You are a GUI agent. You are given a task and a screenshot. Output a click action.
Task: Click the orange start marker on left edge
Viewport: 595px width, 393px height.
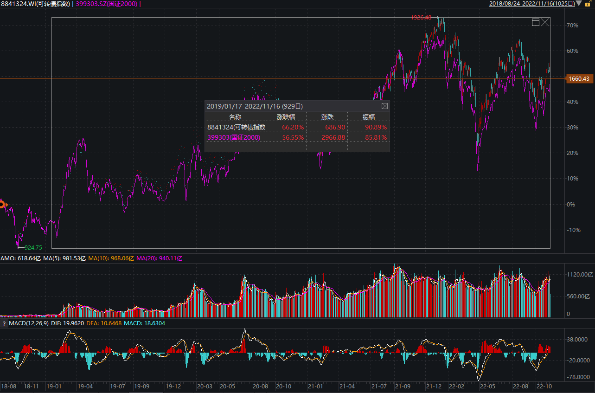point(2,204)
